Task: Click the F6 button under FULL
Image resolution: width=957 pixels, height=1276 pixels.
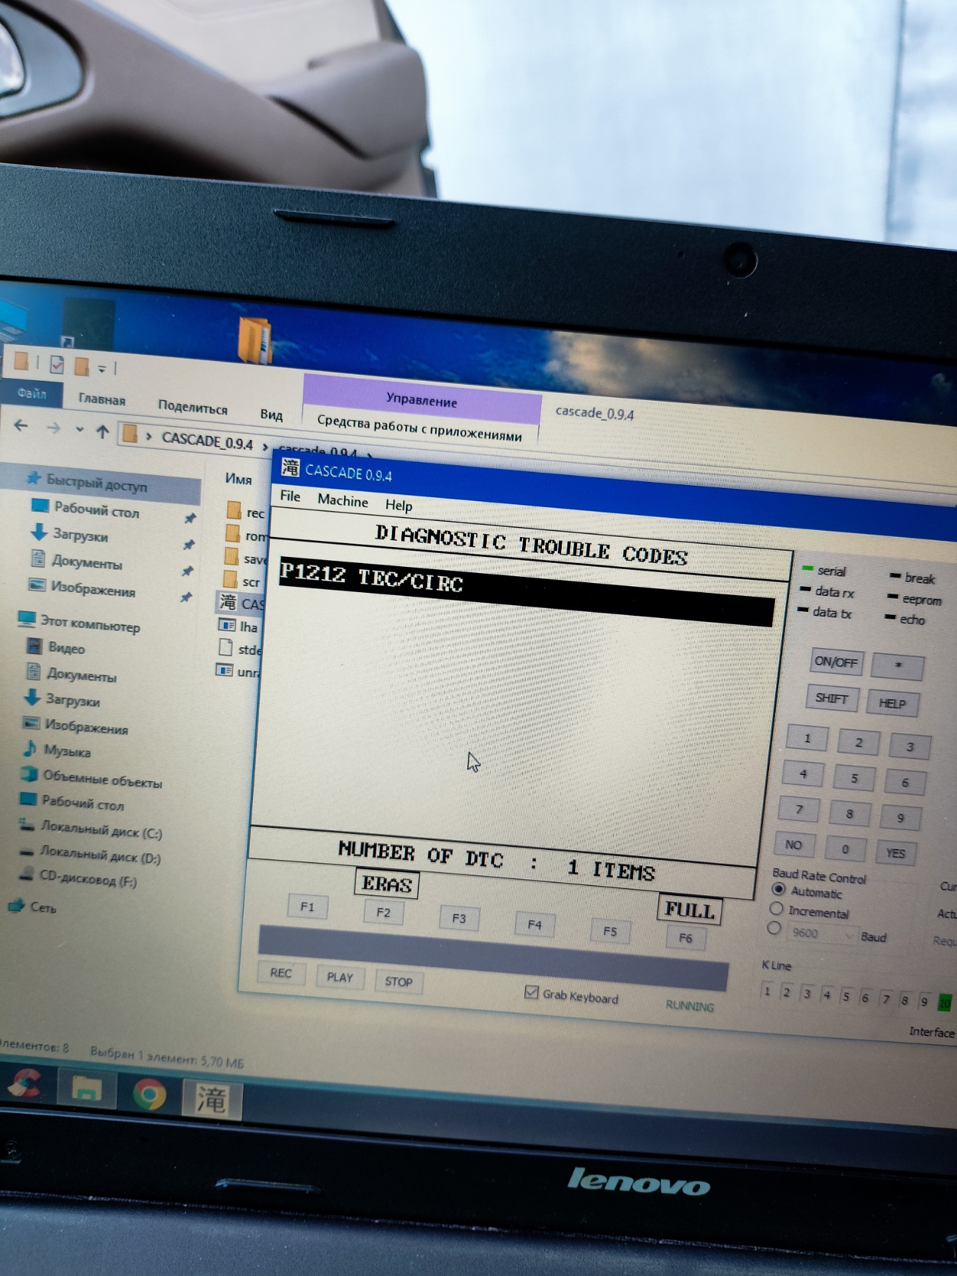Action: click(x=685, y=938)
